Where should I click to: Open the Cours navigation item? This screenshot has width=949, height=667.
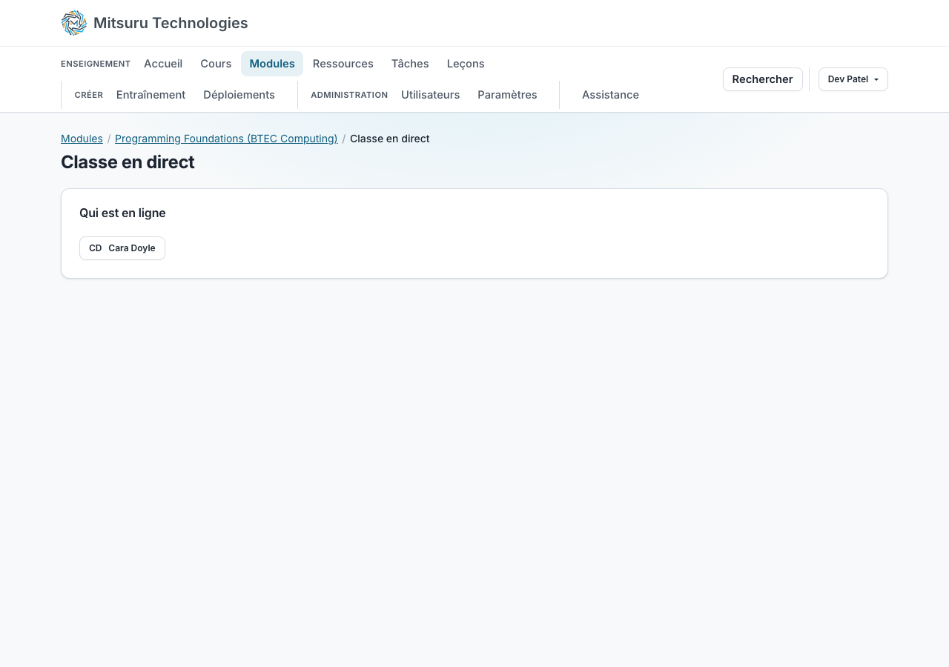[x=216, y=64]
